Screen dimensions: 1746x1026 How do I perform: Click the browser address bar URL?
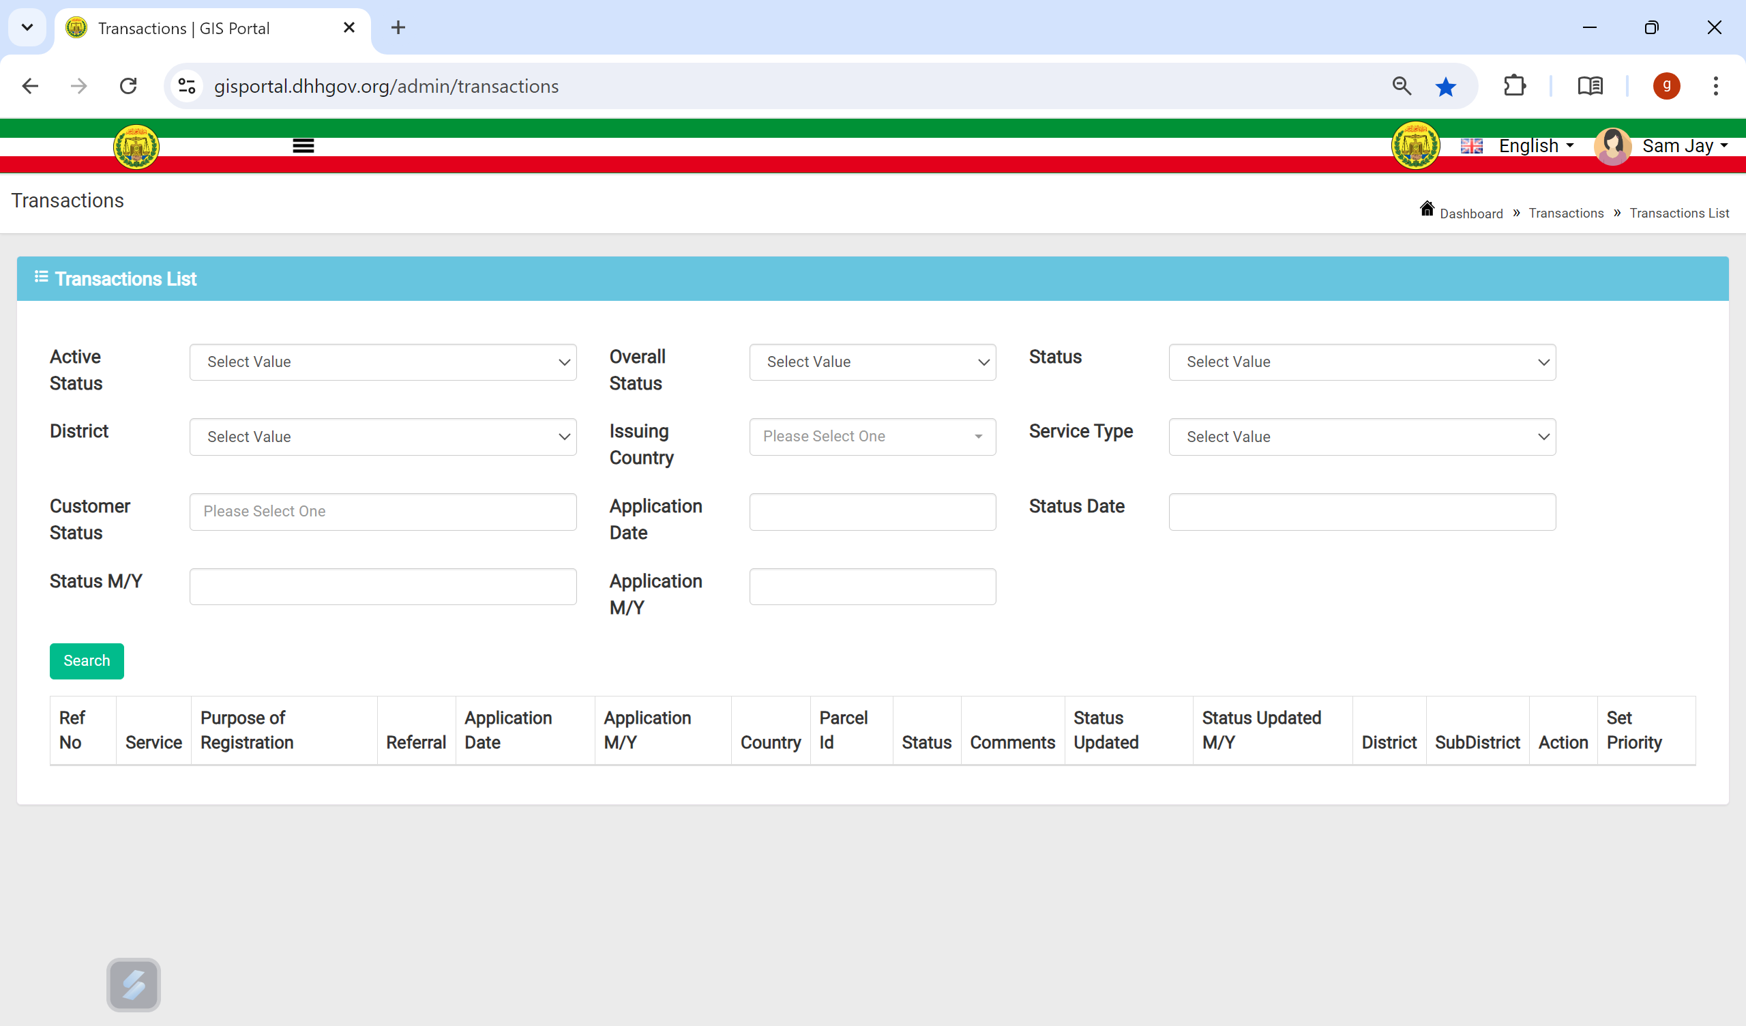[386, 86]
